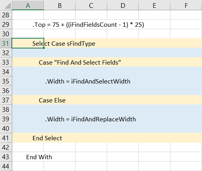Click cell with .Top = 75 formula text

[28, 24]
